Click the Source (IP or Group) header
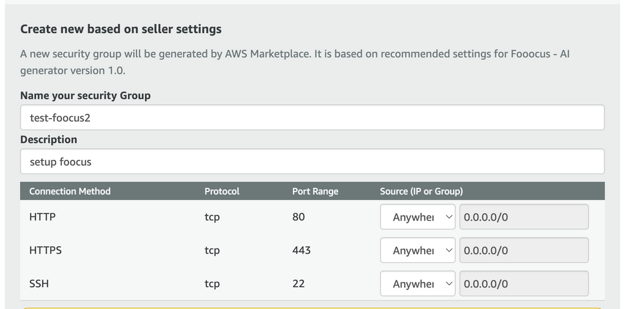This screenshot has height=309, width=625. 421,191
